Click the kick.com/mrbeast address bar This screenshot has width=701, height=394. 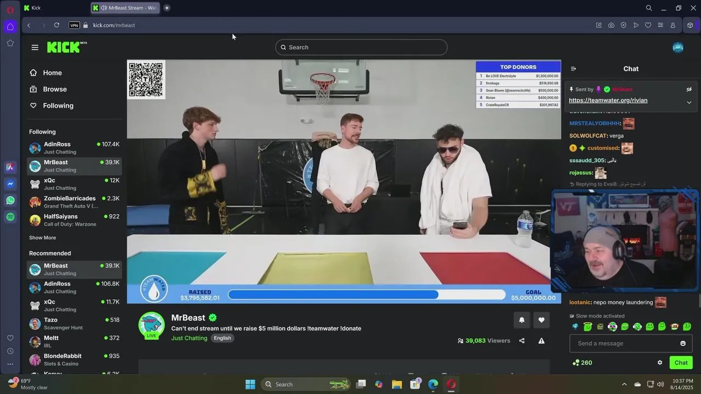[x=114, y=25]
